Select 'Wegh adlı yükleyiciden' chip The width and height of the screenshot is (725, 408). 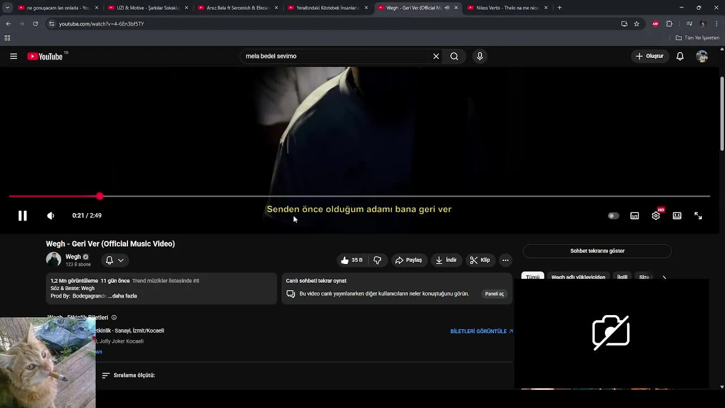point(578,277)
